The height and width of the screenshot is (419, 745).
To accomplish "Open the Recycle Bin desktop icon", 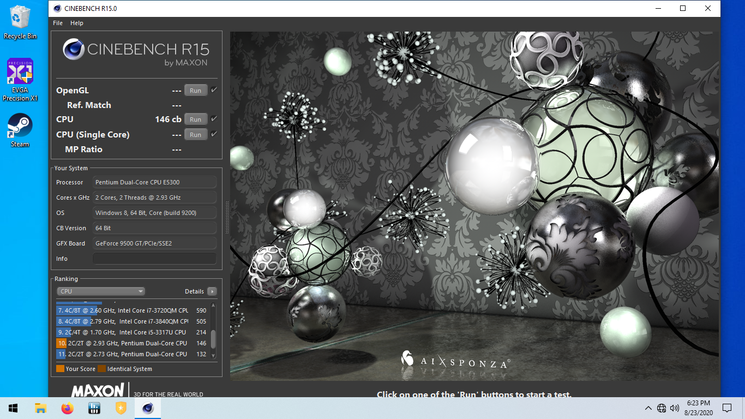I will pos(20,22).
